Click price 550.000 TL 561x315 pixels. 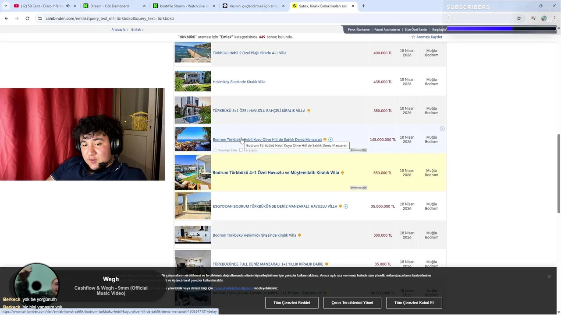[x=383, y=173]
